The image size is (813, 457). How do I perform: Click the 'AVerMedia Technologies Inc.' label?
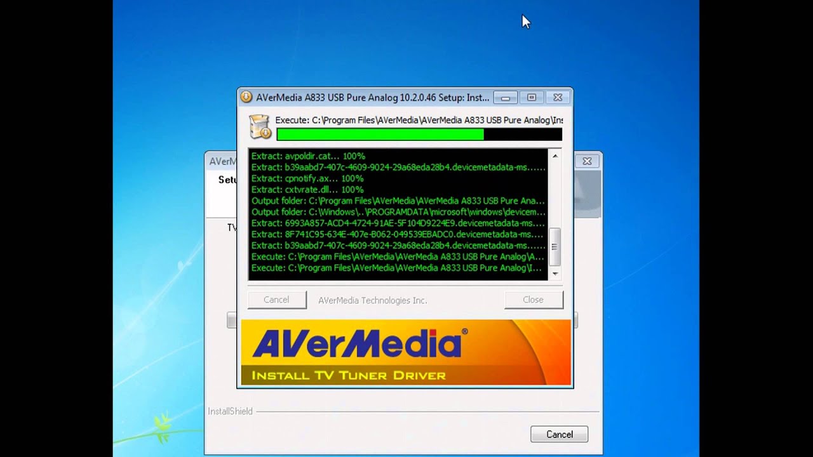(373, 300)
